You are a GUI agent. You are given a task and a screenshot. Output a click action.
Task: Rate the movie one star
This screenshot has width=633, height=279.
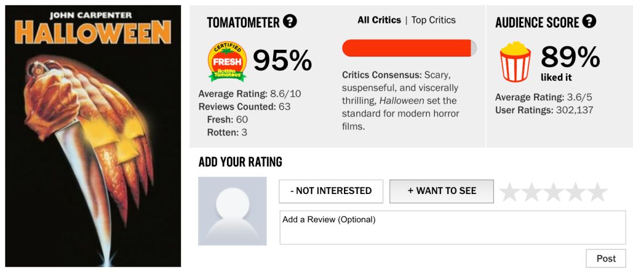coord(510,192)
